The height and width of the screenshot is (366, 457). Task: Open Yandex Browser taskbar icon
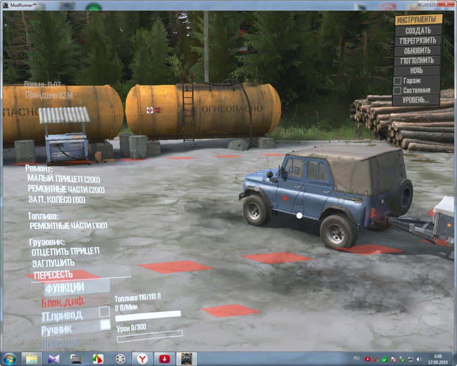pyautogui.click(x=143, y=358)
